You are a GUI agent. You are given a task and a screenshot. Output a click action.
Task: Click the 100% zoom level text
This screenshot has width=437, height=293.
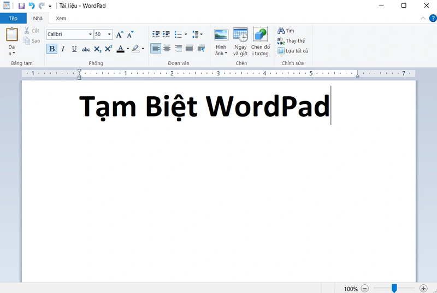(x=351, y=289)
